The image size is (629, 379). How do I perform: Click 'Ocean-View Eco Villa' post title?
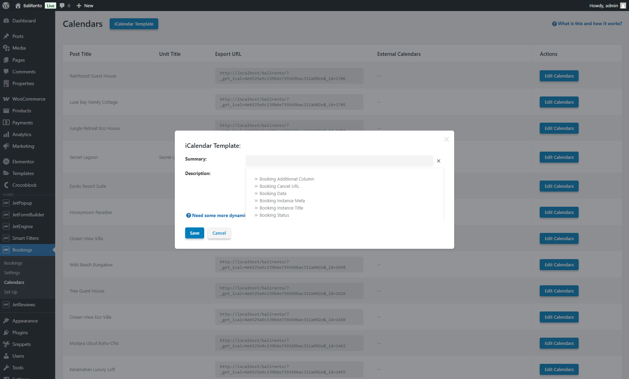90,317
